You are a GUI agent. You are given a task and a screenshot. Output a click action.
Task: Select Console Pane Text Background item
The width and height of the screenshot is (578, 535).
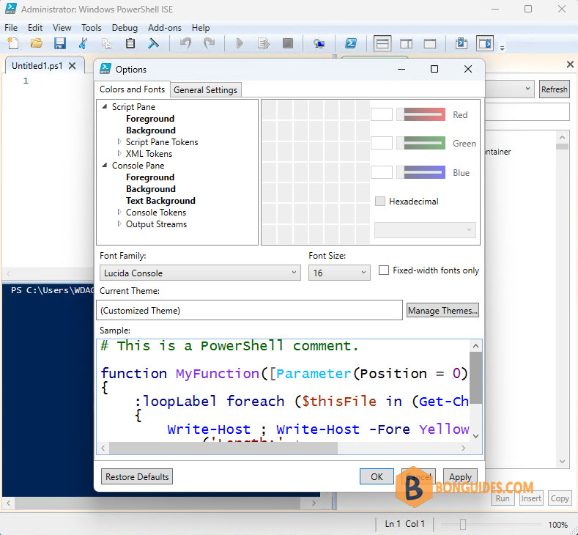160,201
